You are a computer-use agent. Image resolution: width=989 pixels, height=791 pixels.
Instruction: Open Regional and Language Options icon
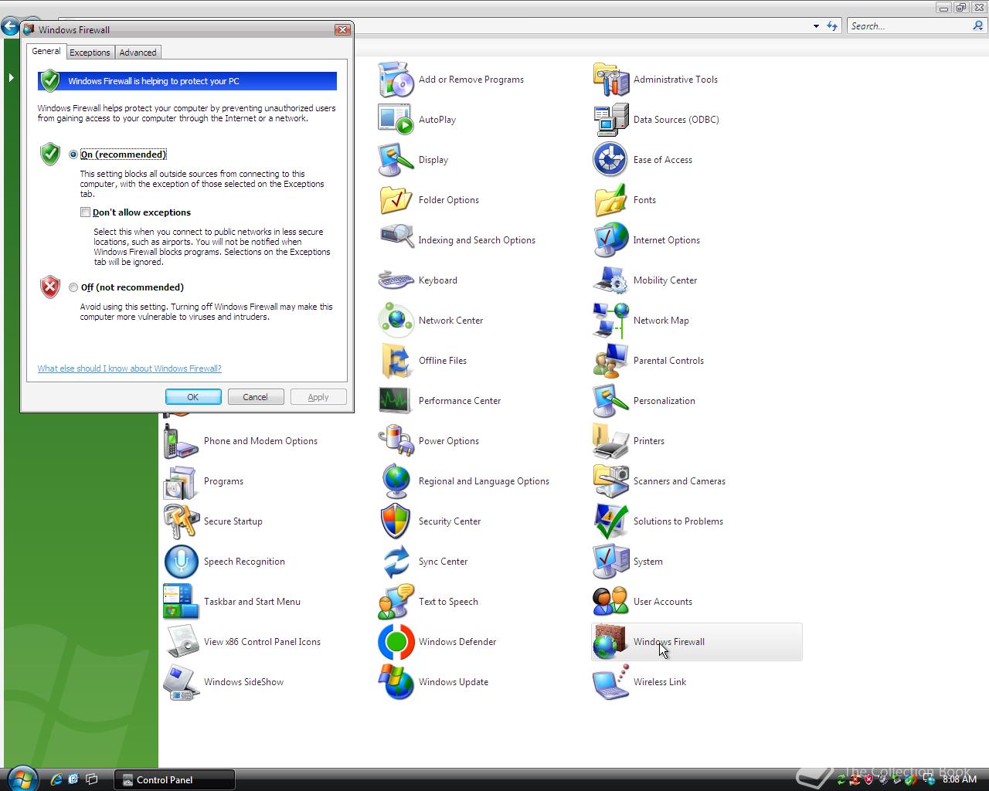coord(396,481)
